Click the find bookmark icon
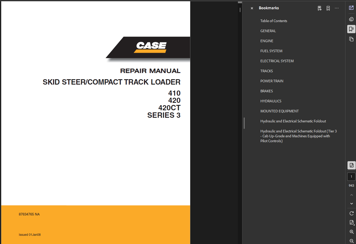Image resolution: width=356 pixels, height=244 pixels. 320,8
